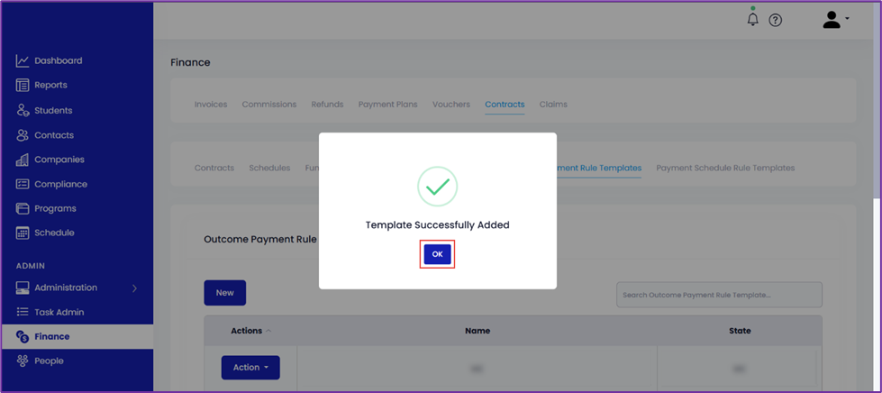Expand the Administration menu chevron
The width and height of the screenshot is (882, 393).
(134, 288)
